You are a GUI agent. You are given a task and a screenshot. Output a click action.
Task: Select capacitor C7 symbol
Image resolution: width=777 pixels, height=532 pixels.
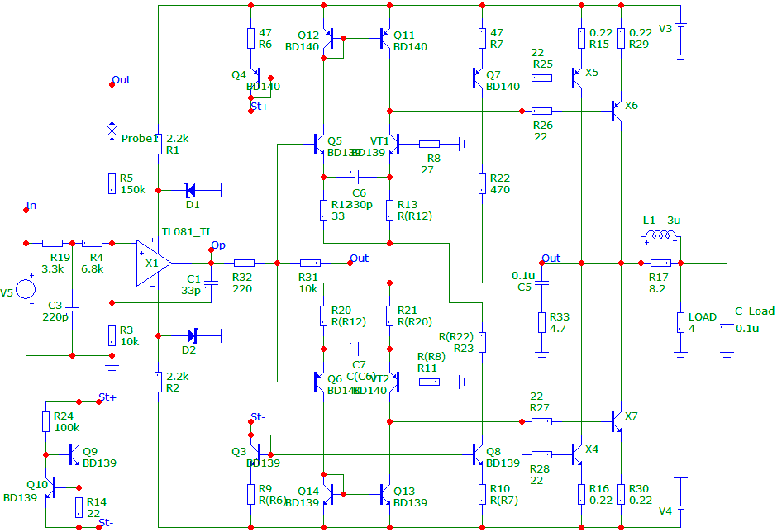[x=356, y=349]
